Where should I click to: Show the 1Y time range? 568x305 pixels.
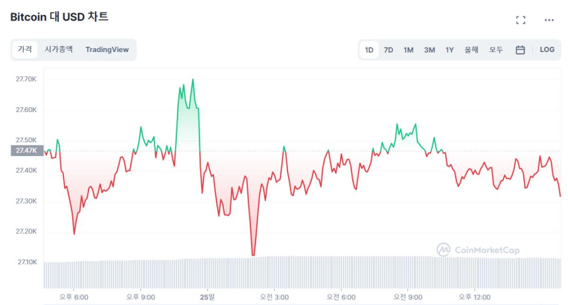450,49
